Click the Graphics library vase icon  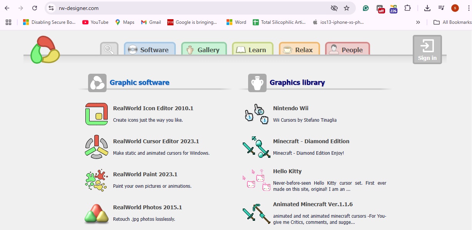257,83
